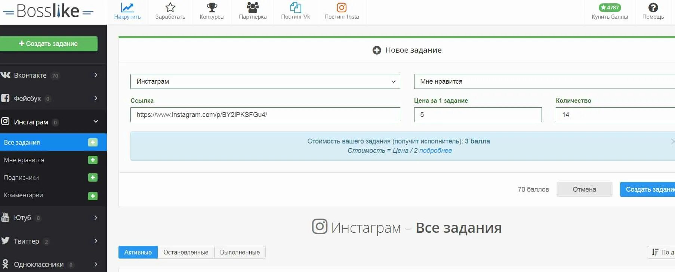Add task via plus next to Мне нравится
Image resolution: width=675 pixels, height=272 pixels.
pyautogui.click(x=93, y=160)
